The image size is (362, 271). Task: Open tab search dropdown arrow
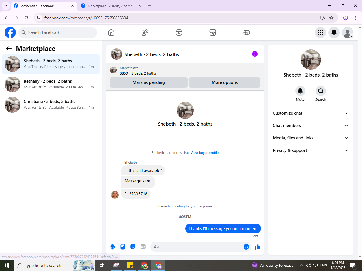tap(5, 6)
